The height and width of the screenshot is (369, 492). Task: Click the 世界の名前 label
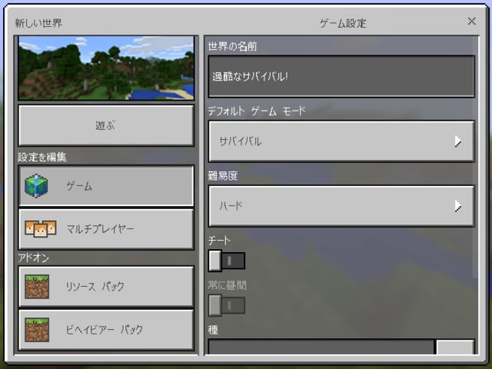[232, 46]
